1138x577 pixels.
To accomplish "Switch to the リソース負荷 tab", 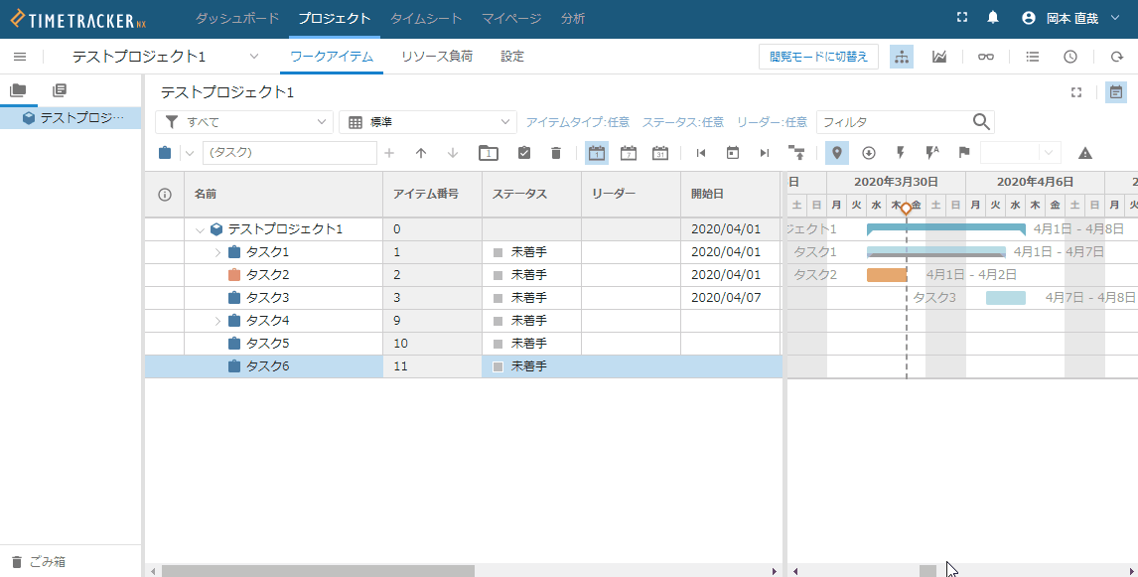I will [x=437, y=57].
